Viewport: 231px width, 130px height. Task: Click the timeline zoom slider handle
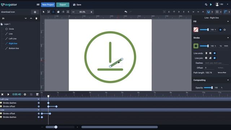pos(56,127)
